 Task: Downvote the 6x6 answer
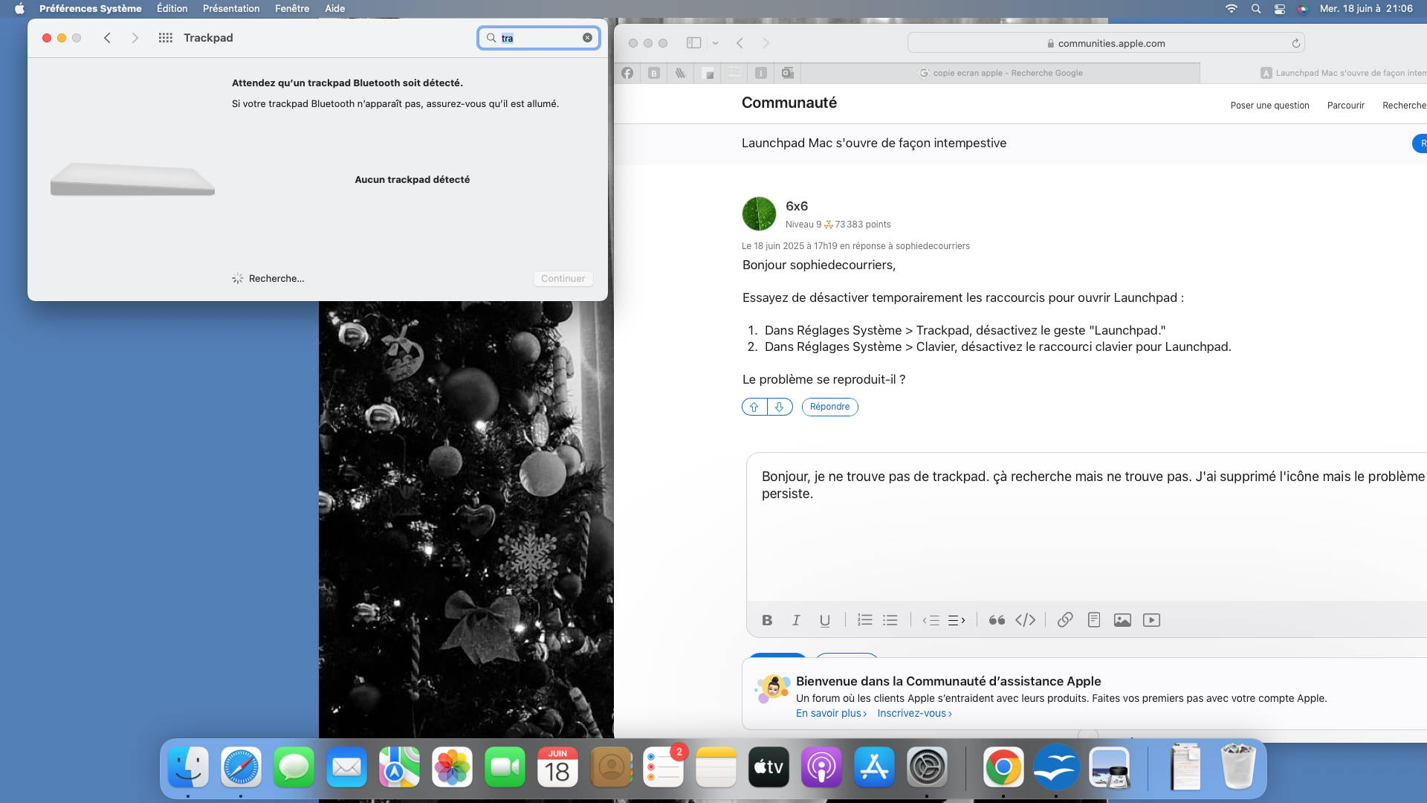click(x=780, y=407)
